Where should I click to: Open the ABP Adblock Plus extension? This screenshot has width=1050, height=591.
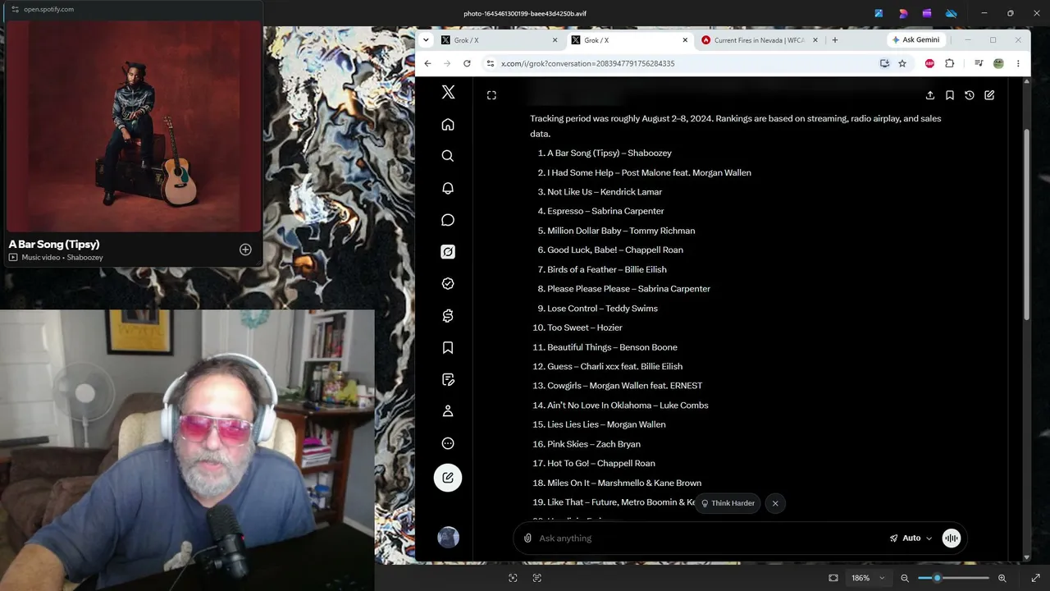(x=929, y=63)
